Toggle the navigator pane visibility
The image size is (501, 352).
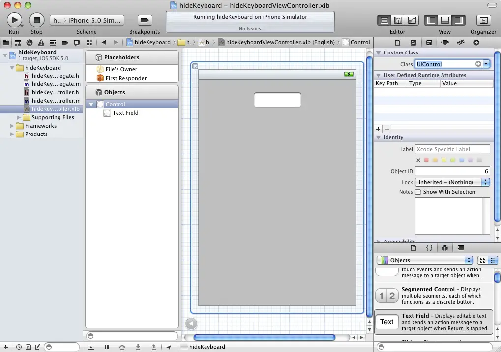(x=431, y=20)
